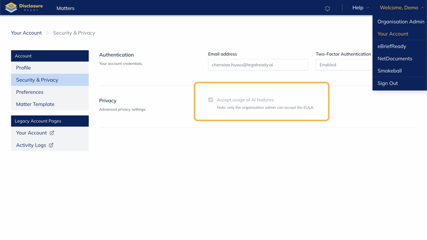Collapse the Welcome, Demo user menu
427x240 pixels.
(x=402, y=8)
